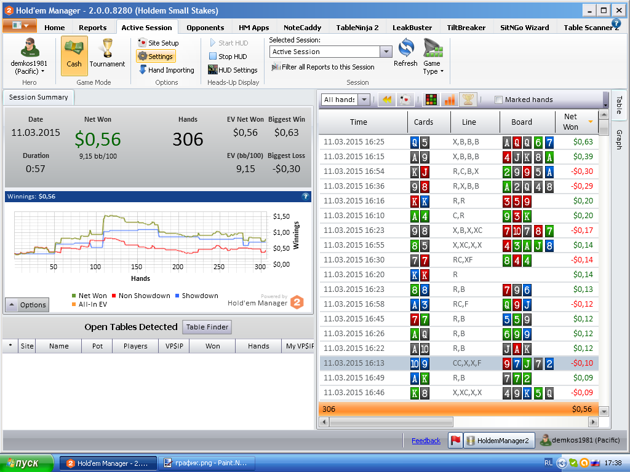This screenshot has height=472, width=630.
Task: Open the Feedback link
Action: pyautogui.click(x=426, y=441)
